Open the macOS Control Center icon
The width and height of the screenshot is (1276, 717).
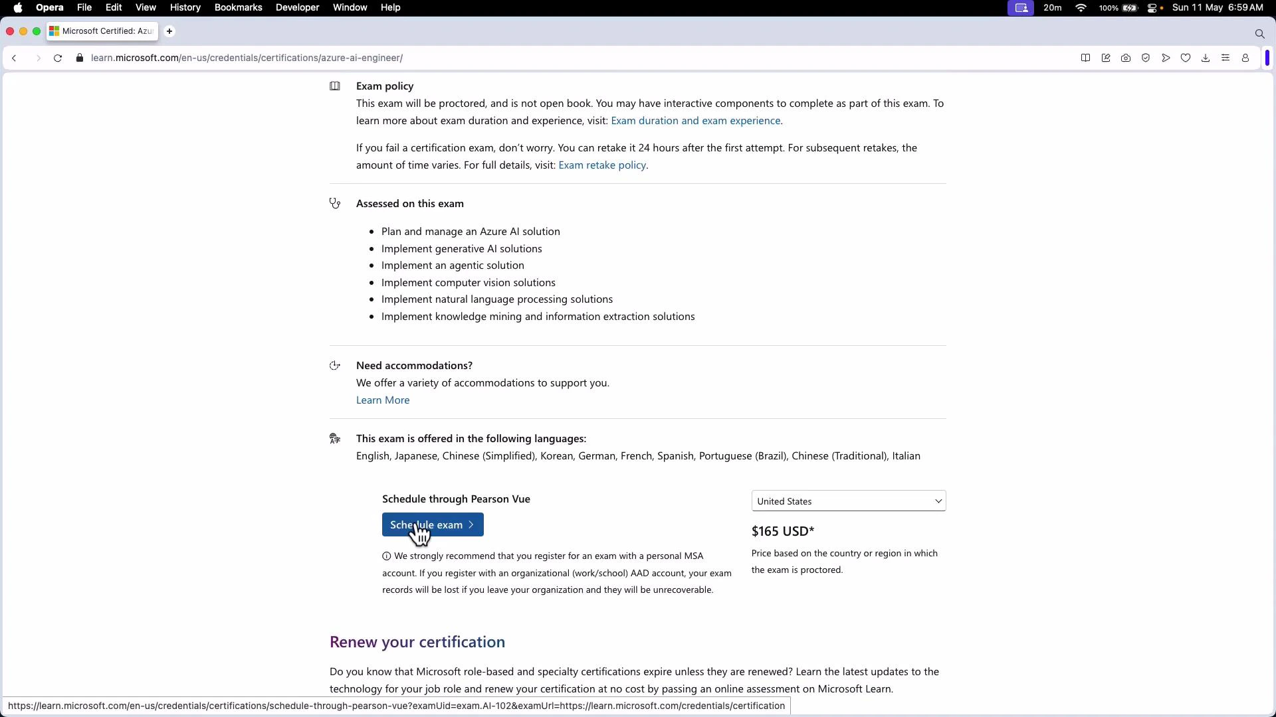(x=1154, y=7)
